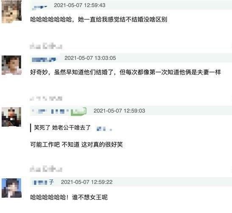
Task: Click the blurred name after the quoted reply
Action: pyautogui.click(x=104, y=129)
